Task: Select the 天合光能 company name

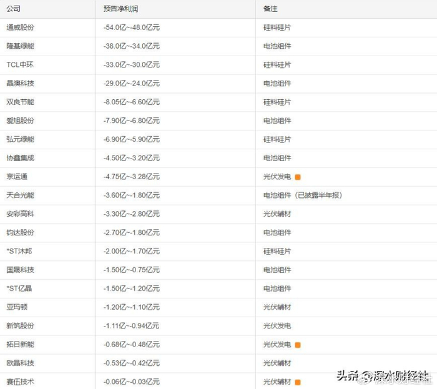Action: point(21,195)
